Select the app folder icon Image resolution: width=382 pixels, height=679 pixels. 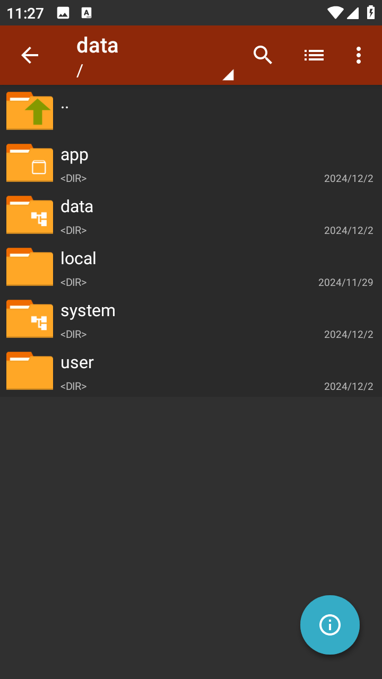coord(30,163)
